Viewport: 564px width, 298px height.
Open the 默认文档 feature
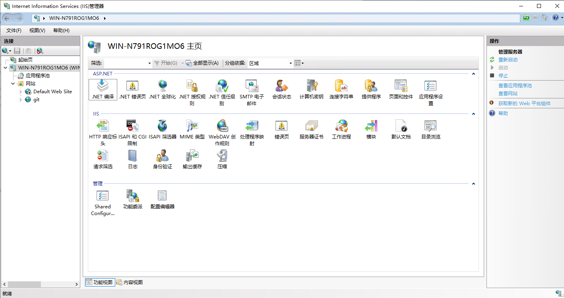[x=401, y=127]
